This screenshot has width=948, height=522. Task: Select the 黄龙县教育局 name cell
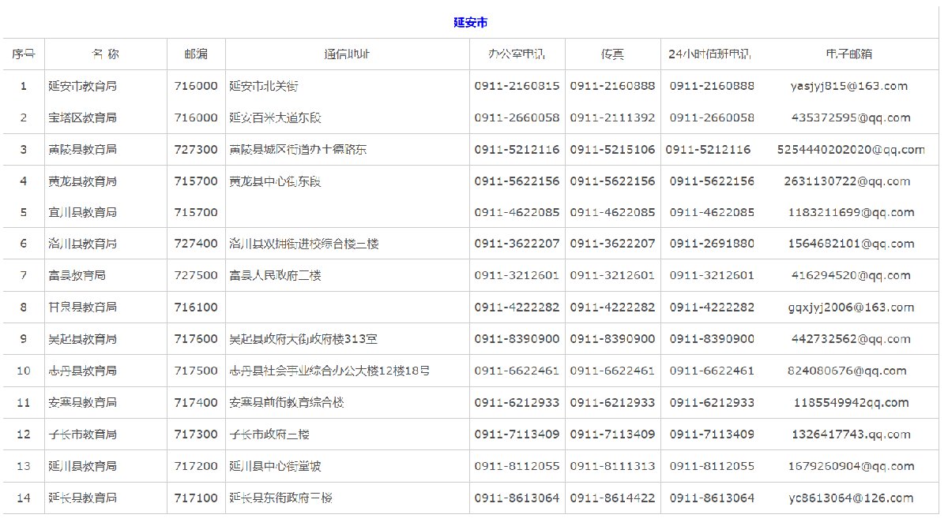(82, 181)
